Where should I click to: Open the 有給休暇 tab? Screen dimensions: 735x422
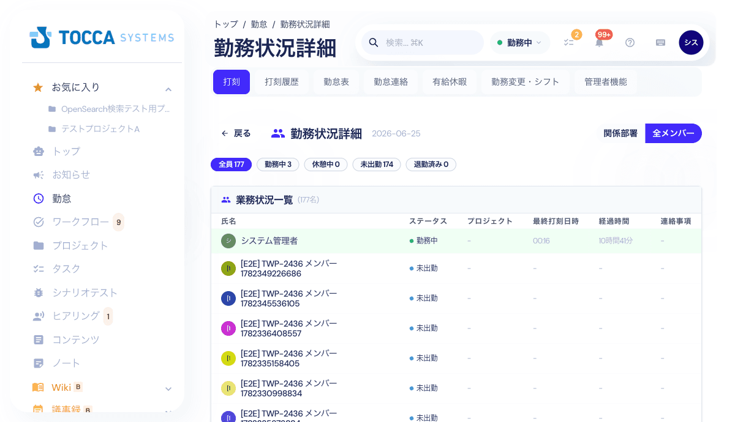(x=450, y=82)
